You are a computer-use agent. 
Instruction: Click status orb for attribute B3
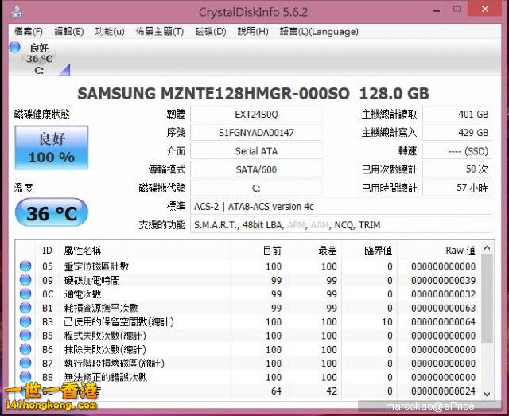point(25,321)
